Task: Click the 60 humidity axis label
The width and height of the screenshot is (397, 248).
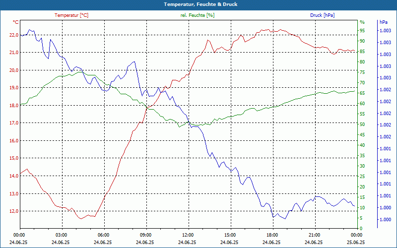Action: click(362, 104)
